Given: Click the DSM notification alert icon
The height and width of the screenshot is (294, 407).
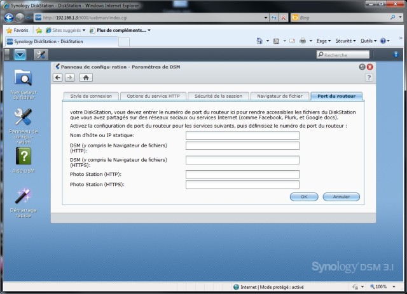Looking at the screenshot, I should click(x=396, y=54).
